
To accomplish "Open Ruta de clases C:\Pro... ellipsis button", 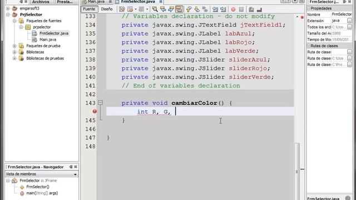I will click(349, 64).
